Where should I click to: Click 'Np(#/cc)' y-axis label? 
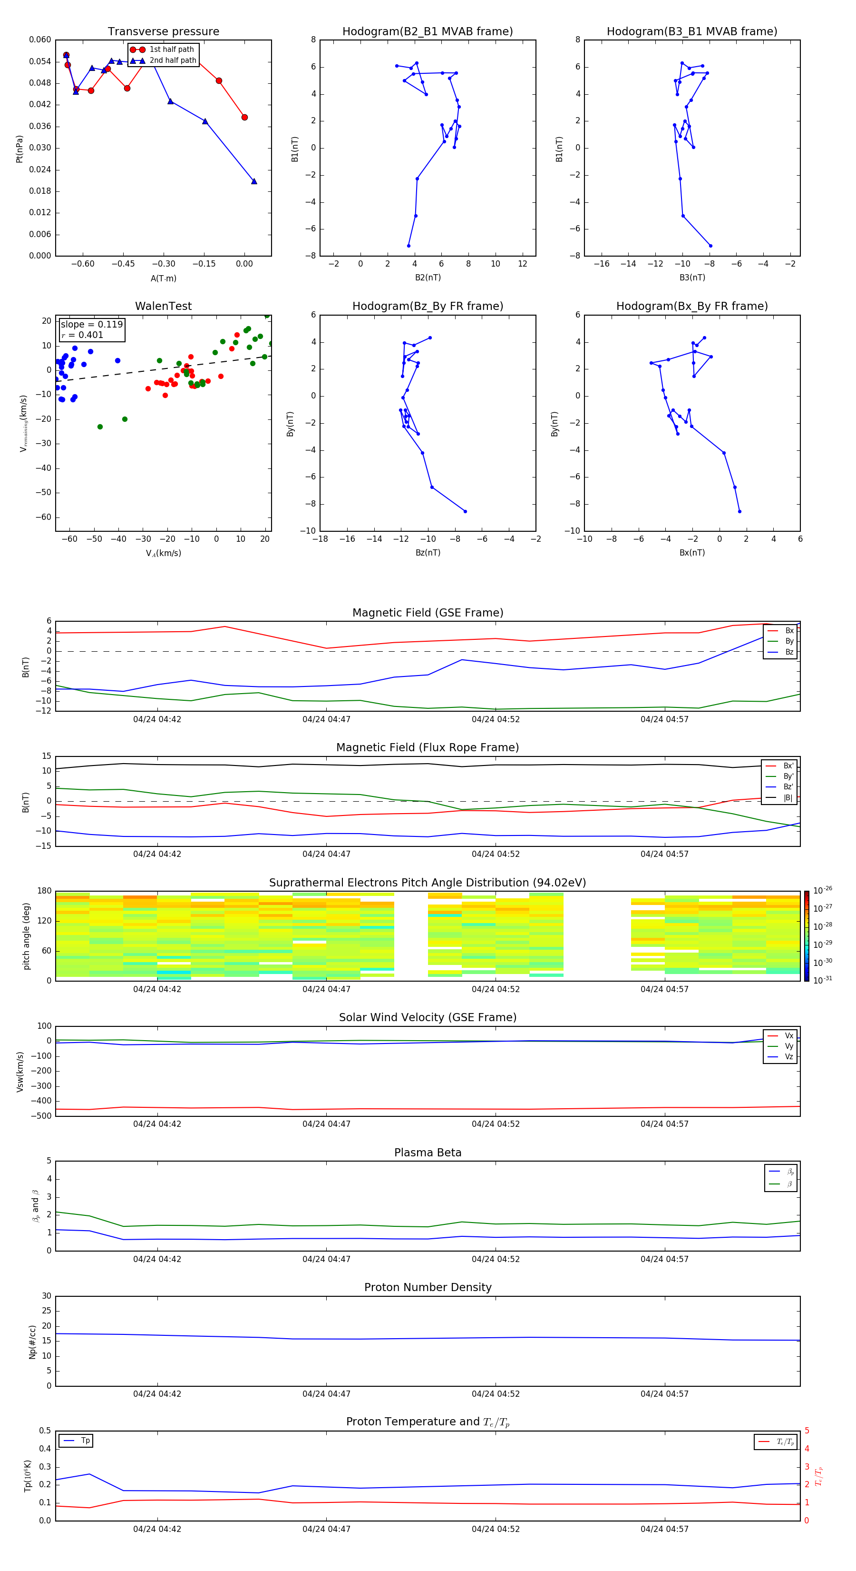(32, 1342)
